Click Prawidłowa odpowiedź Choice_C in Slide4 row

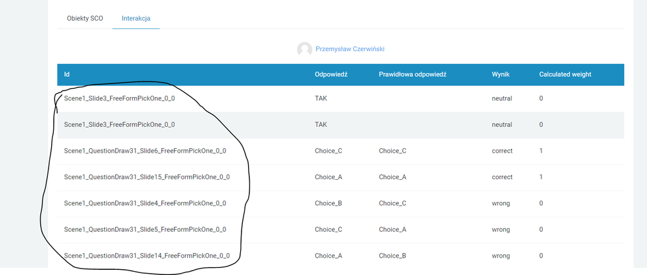392,203
